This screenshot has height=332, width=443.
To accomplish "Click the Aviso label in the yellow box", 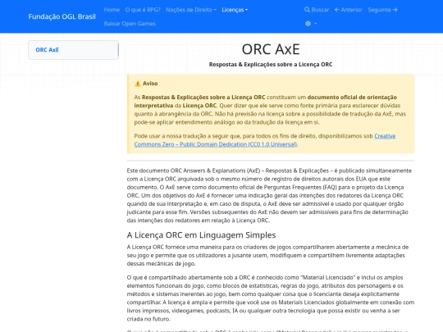I will click(x=150, y=84).
